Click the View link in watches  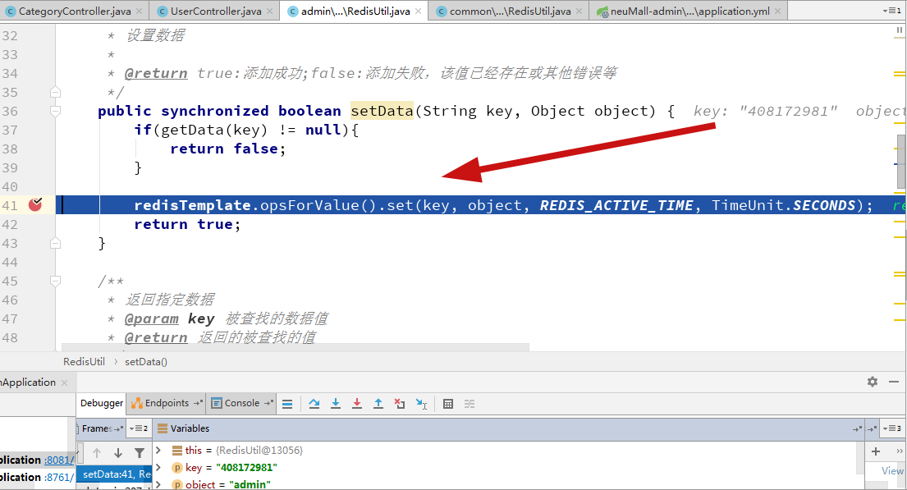coord(892,471)
